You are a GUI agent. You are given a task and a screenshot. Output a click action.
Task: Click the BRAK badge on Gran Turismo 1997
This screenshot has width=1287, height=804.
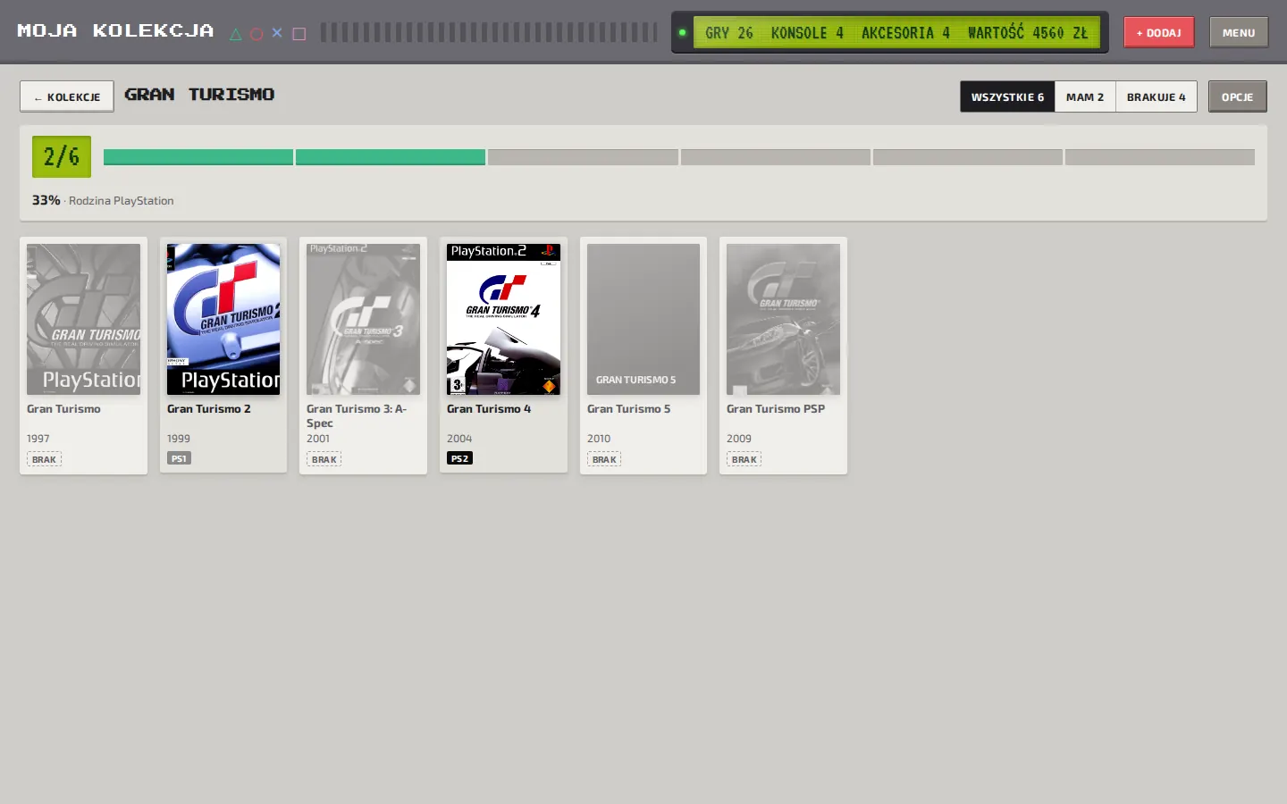(x=44, y=459)
